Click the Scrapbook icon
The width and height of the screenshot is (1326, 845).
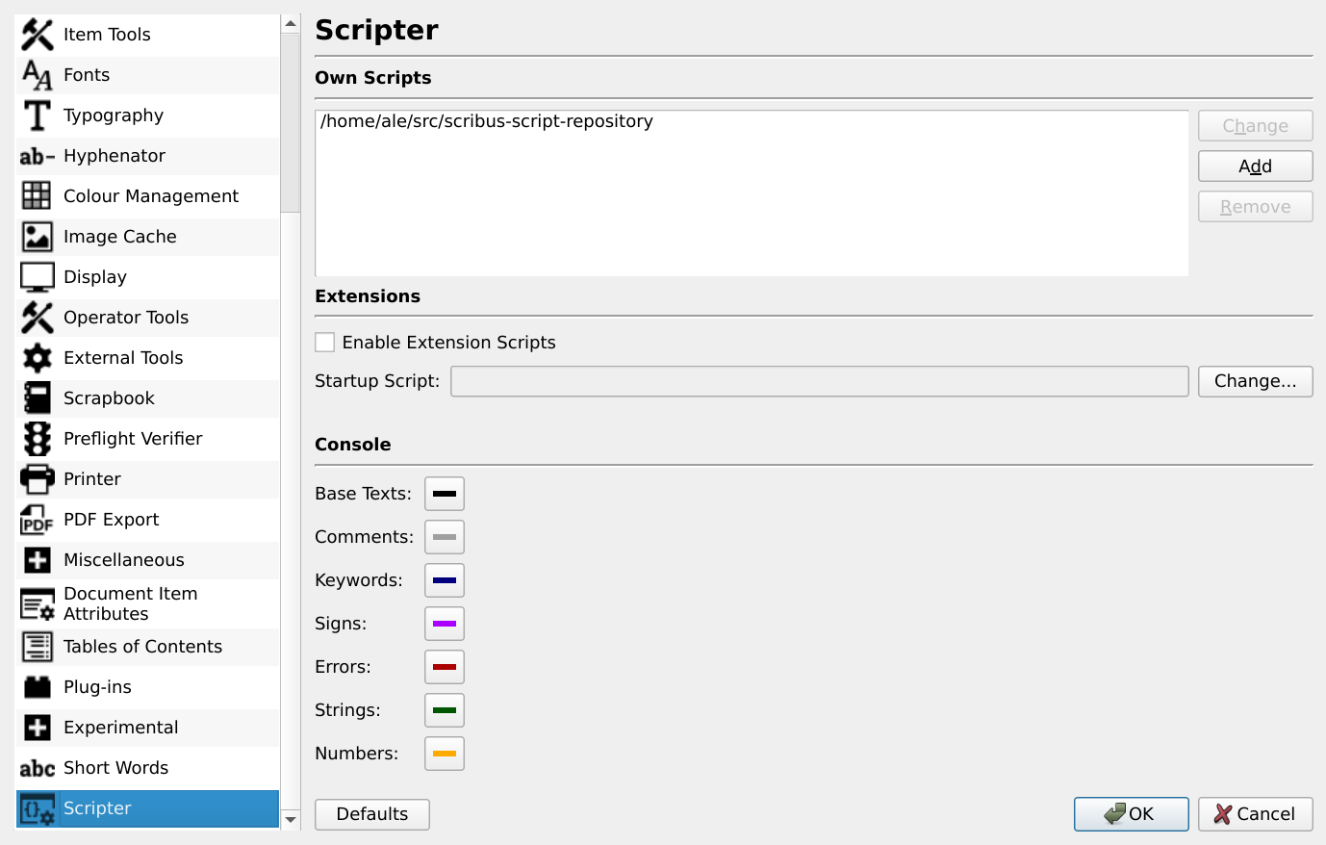pos(37,398)
